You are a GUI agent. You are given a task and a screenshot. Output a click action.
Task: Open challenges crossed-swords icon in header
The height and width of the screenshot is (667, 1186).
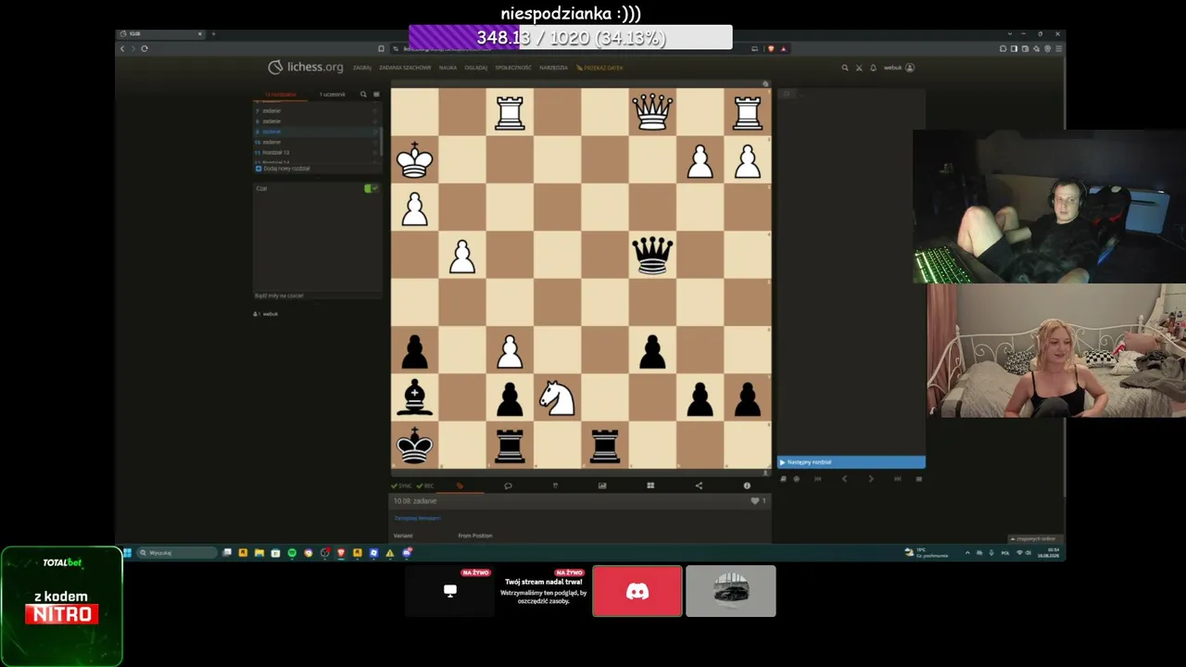coord(859,68)
